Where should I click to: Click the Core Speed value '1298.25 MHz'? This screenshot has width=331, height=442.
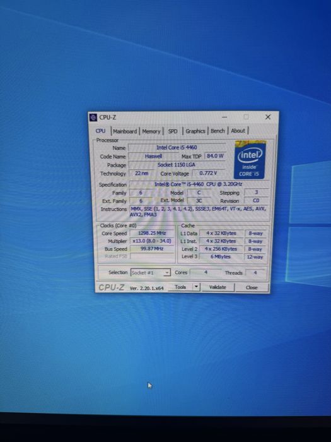click(x=152, y=233)
